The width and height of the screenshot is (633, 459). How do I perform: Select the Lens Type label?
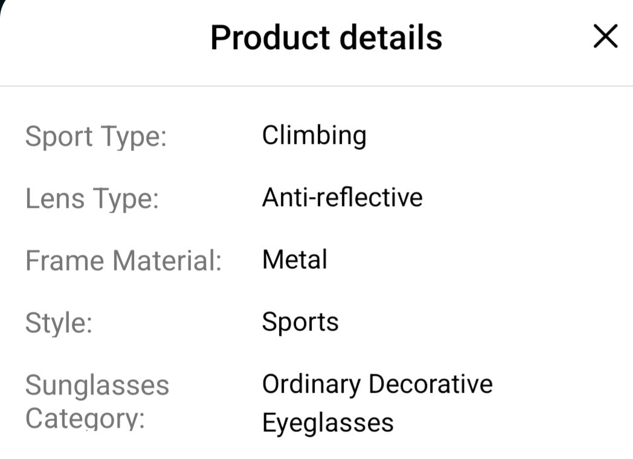(92, 198)
